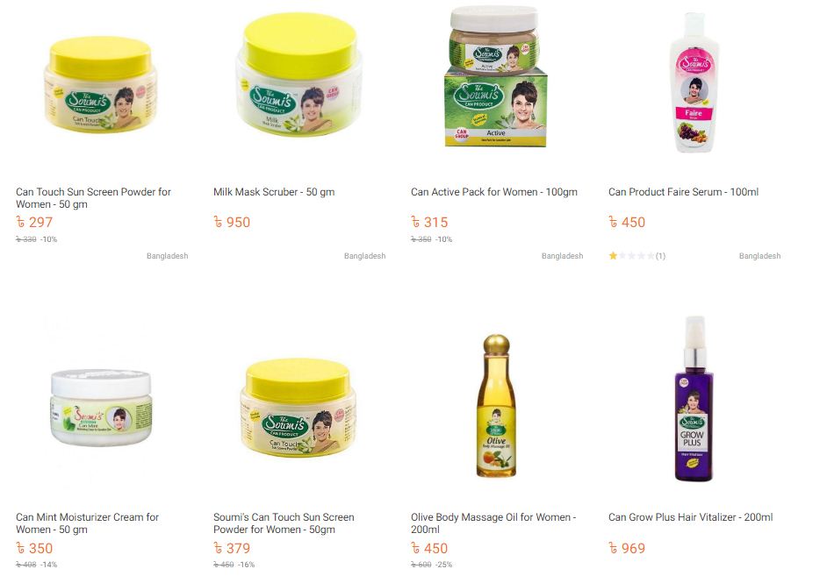This screenshot has height=576, width=827.
Task: Click the ৳ 969 price of Hair Vitalizer
Action: [627, 548]
